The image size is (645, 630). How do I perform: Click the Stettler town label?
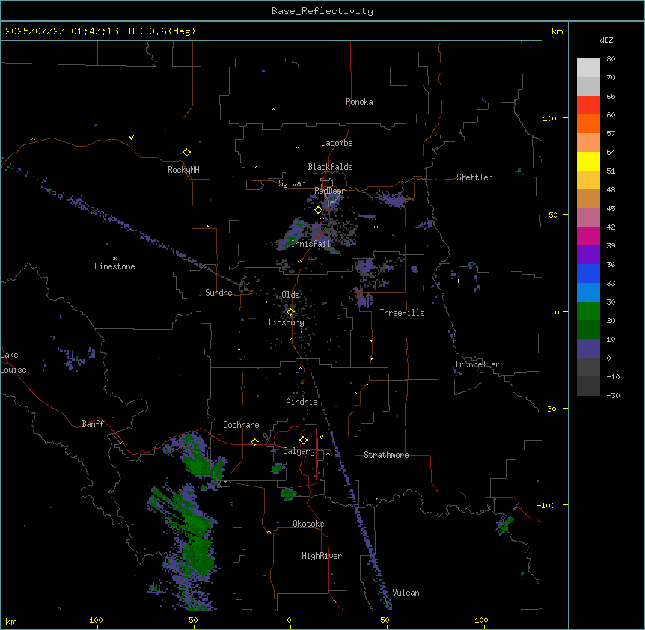coord(474,177)
